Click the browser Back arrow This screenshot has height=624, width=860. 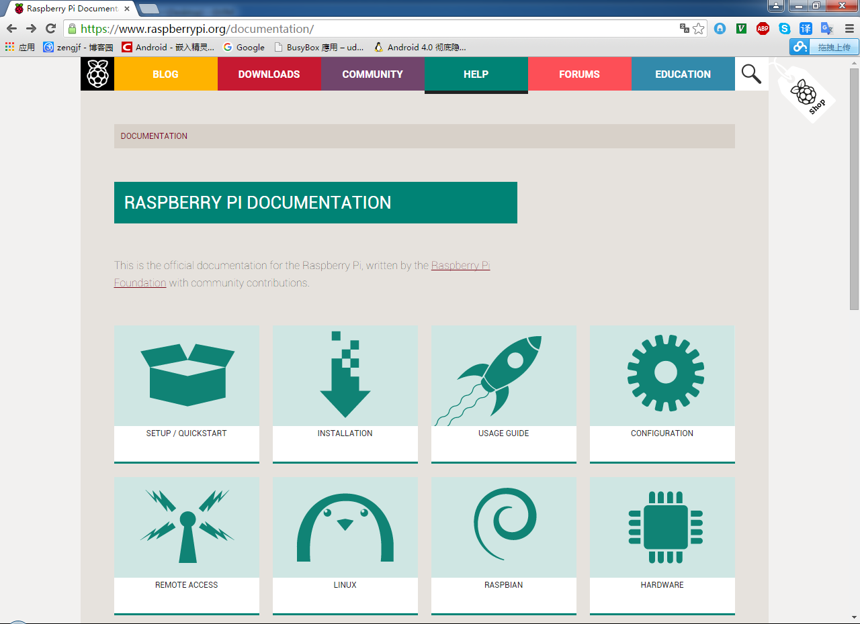[11, 28]
